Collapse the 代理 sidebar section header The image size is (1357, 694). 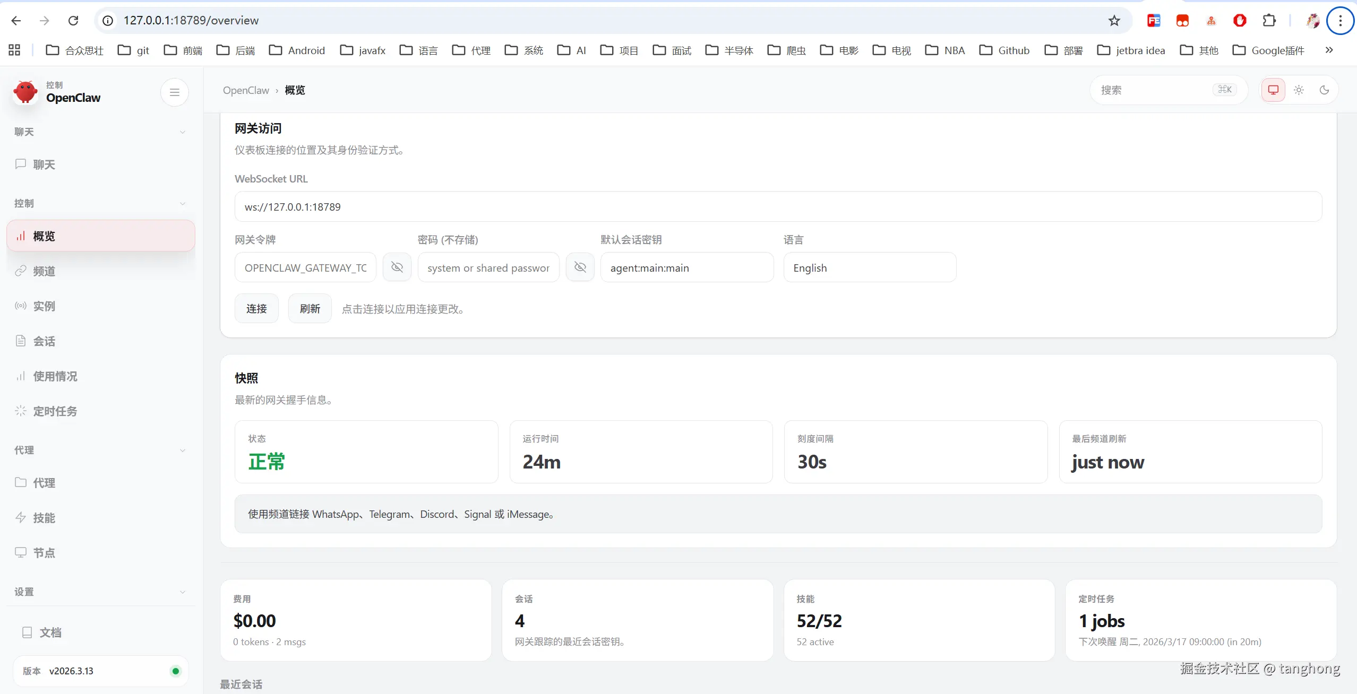coord(182,450)
